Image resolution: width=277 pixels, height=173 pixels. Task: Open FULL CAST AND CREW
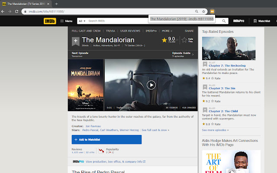click(86, 31)
